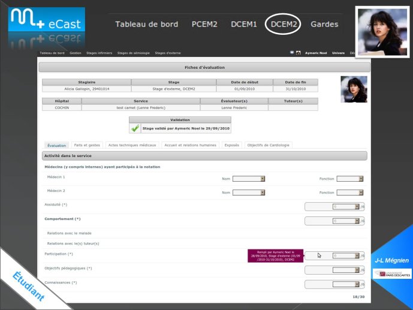Go to the PCEM2 section
The width and height of the screenshot is (413, 310).
click(204, 24)
